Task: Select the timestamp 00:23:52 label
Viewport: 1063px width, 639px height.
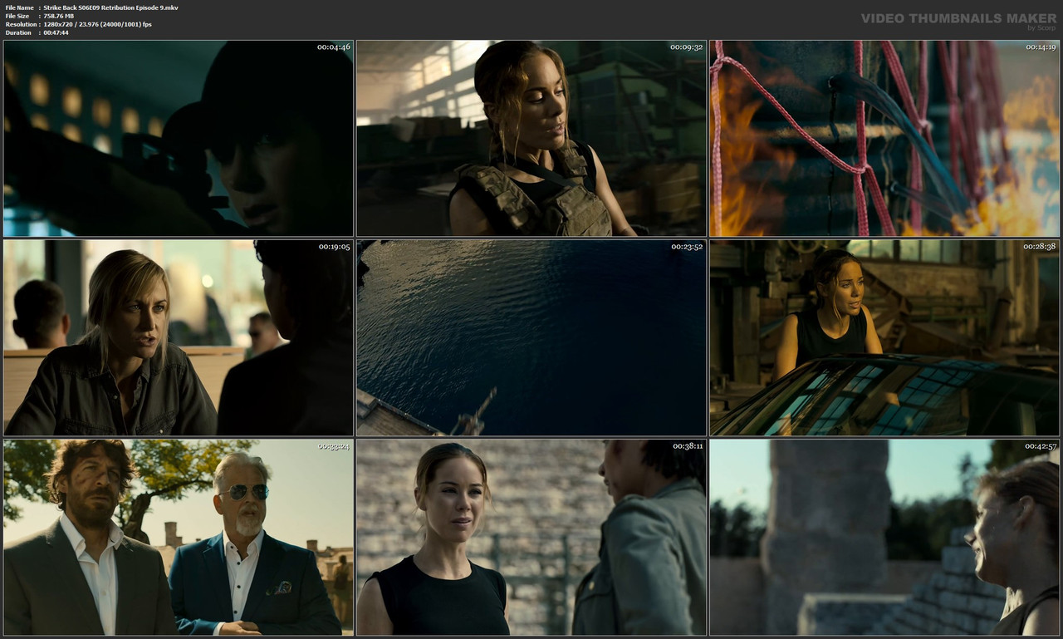Action: click(686, 247)
